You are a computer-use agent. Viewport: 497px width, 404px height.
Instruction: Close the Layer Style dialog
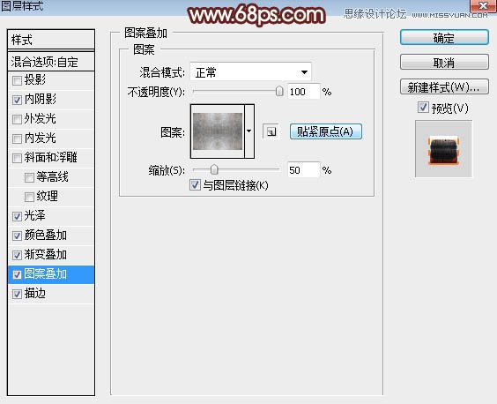pyautogui.click(x=484, y=5)
